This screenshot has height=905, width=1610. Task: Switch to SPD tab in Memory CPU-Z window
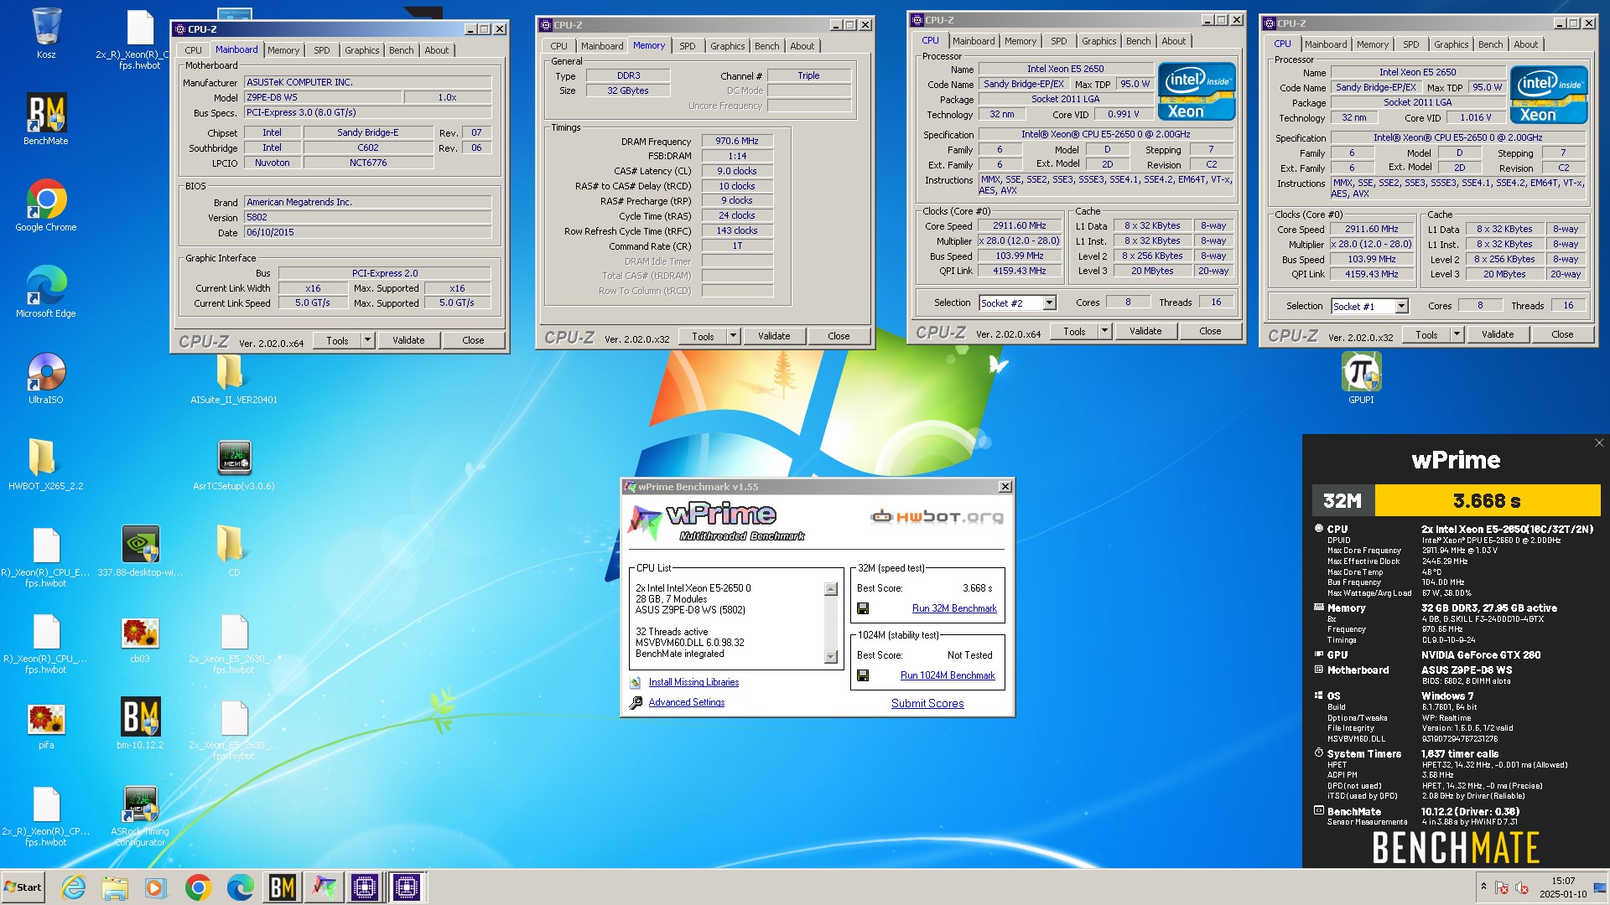tap(688, 46)
